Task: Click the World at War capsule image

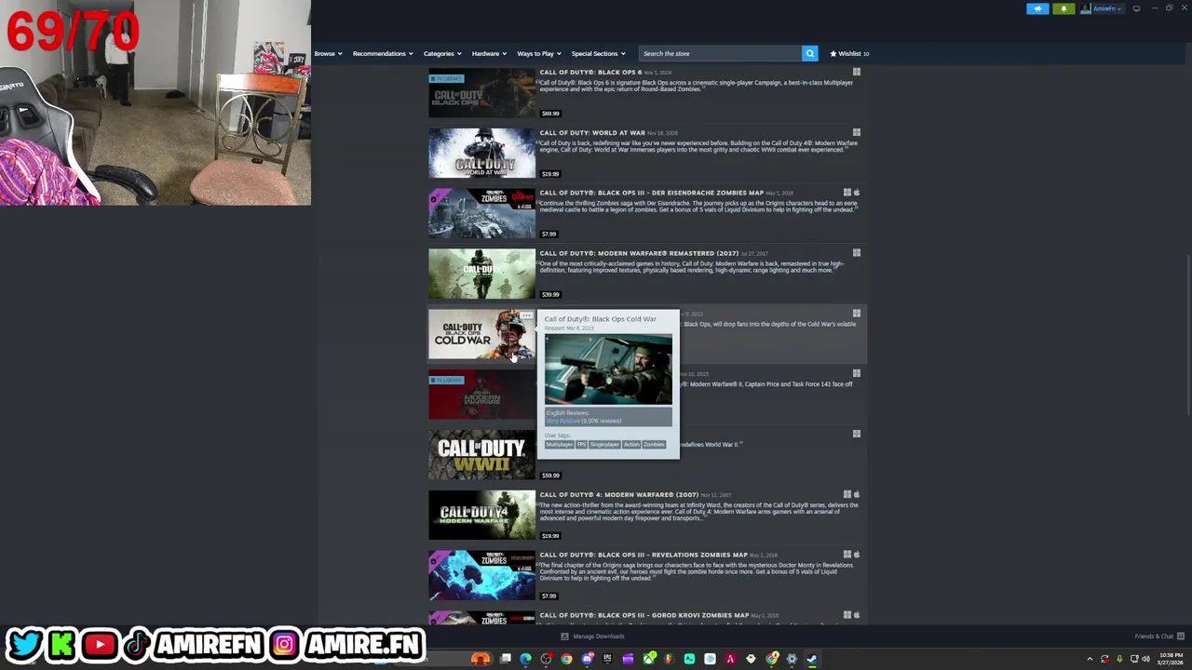Action: point(481,153)
